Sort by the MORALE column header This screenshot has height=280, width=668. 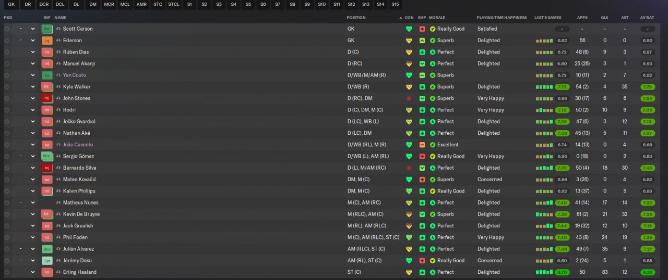pos(437,18)
